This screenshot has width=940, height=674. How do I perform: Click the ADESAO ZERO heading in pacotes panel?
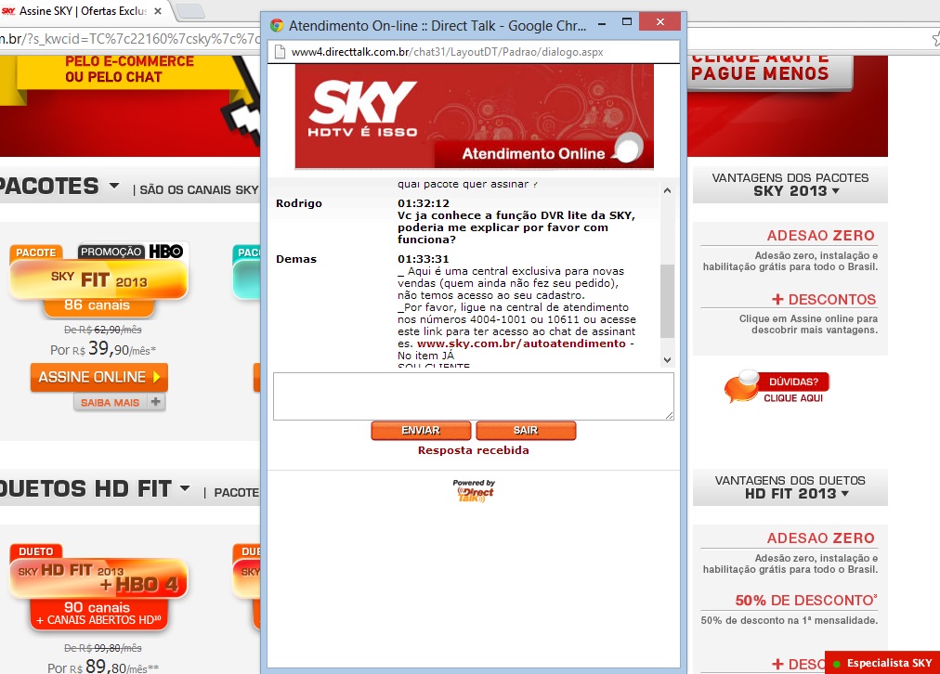point(821,236)
